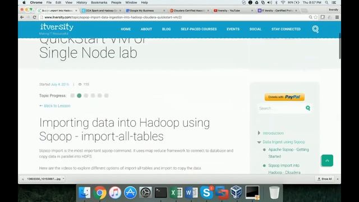Switch to the Google My Business tab
This screenshot has height=202, width=359.
(x=145, y=11)
